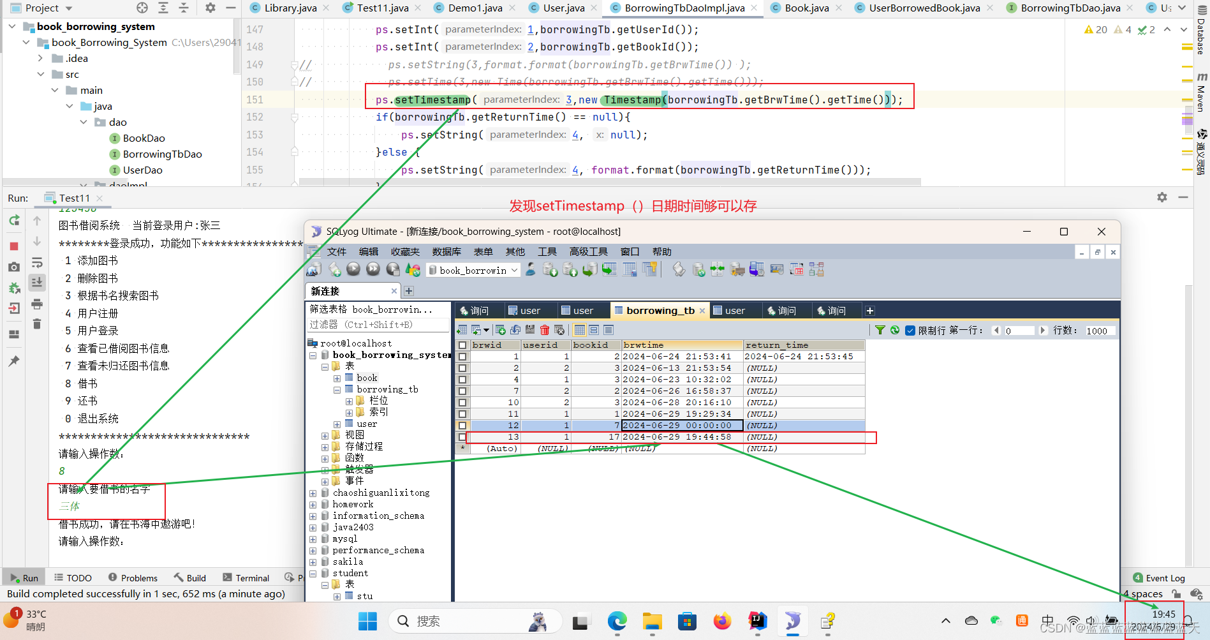Tick checkbox for row with brwid 7
Viewport: 1210px width, 640px height.
pos(462,391)
